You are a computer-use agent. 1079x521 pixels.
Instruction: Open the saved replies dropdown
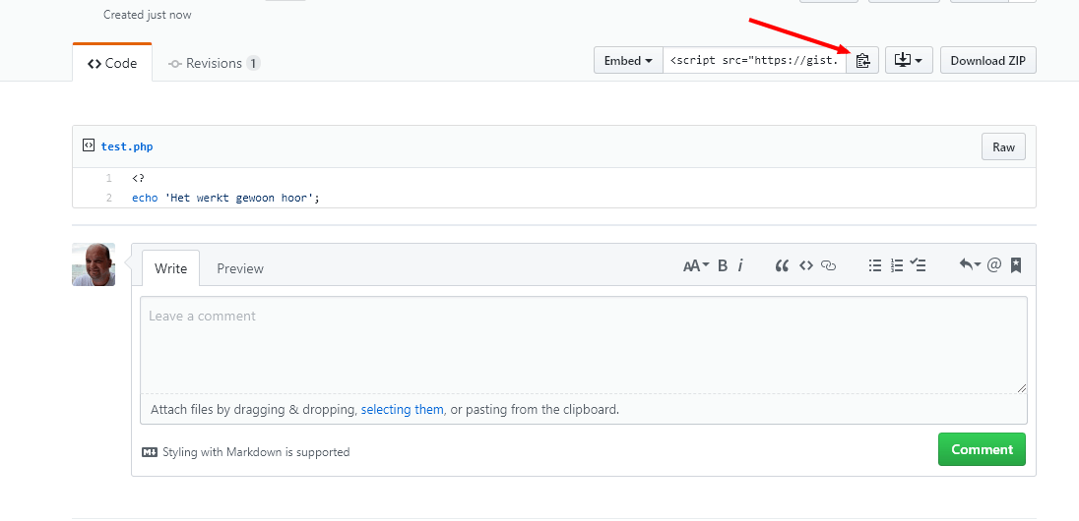pyautogui.click(x=970, y=265)
